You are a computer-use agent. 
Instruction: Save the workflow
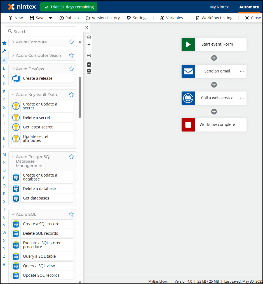[37, 18]
